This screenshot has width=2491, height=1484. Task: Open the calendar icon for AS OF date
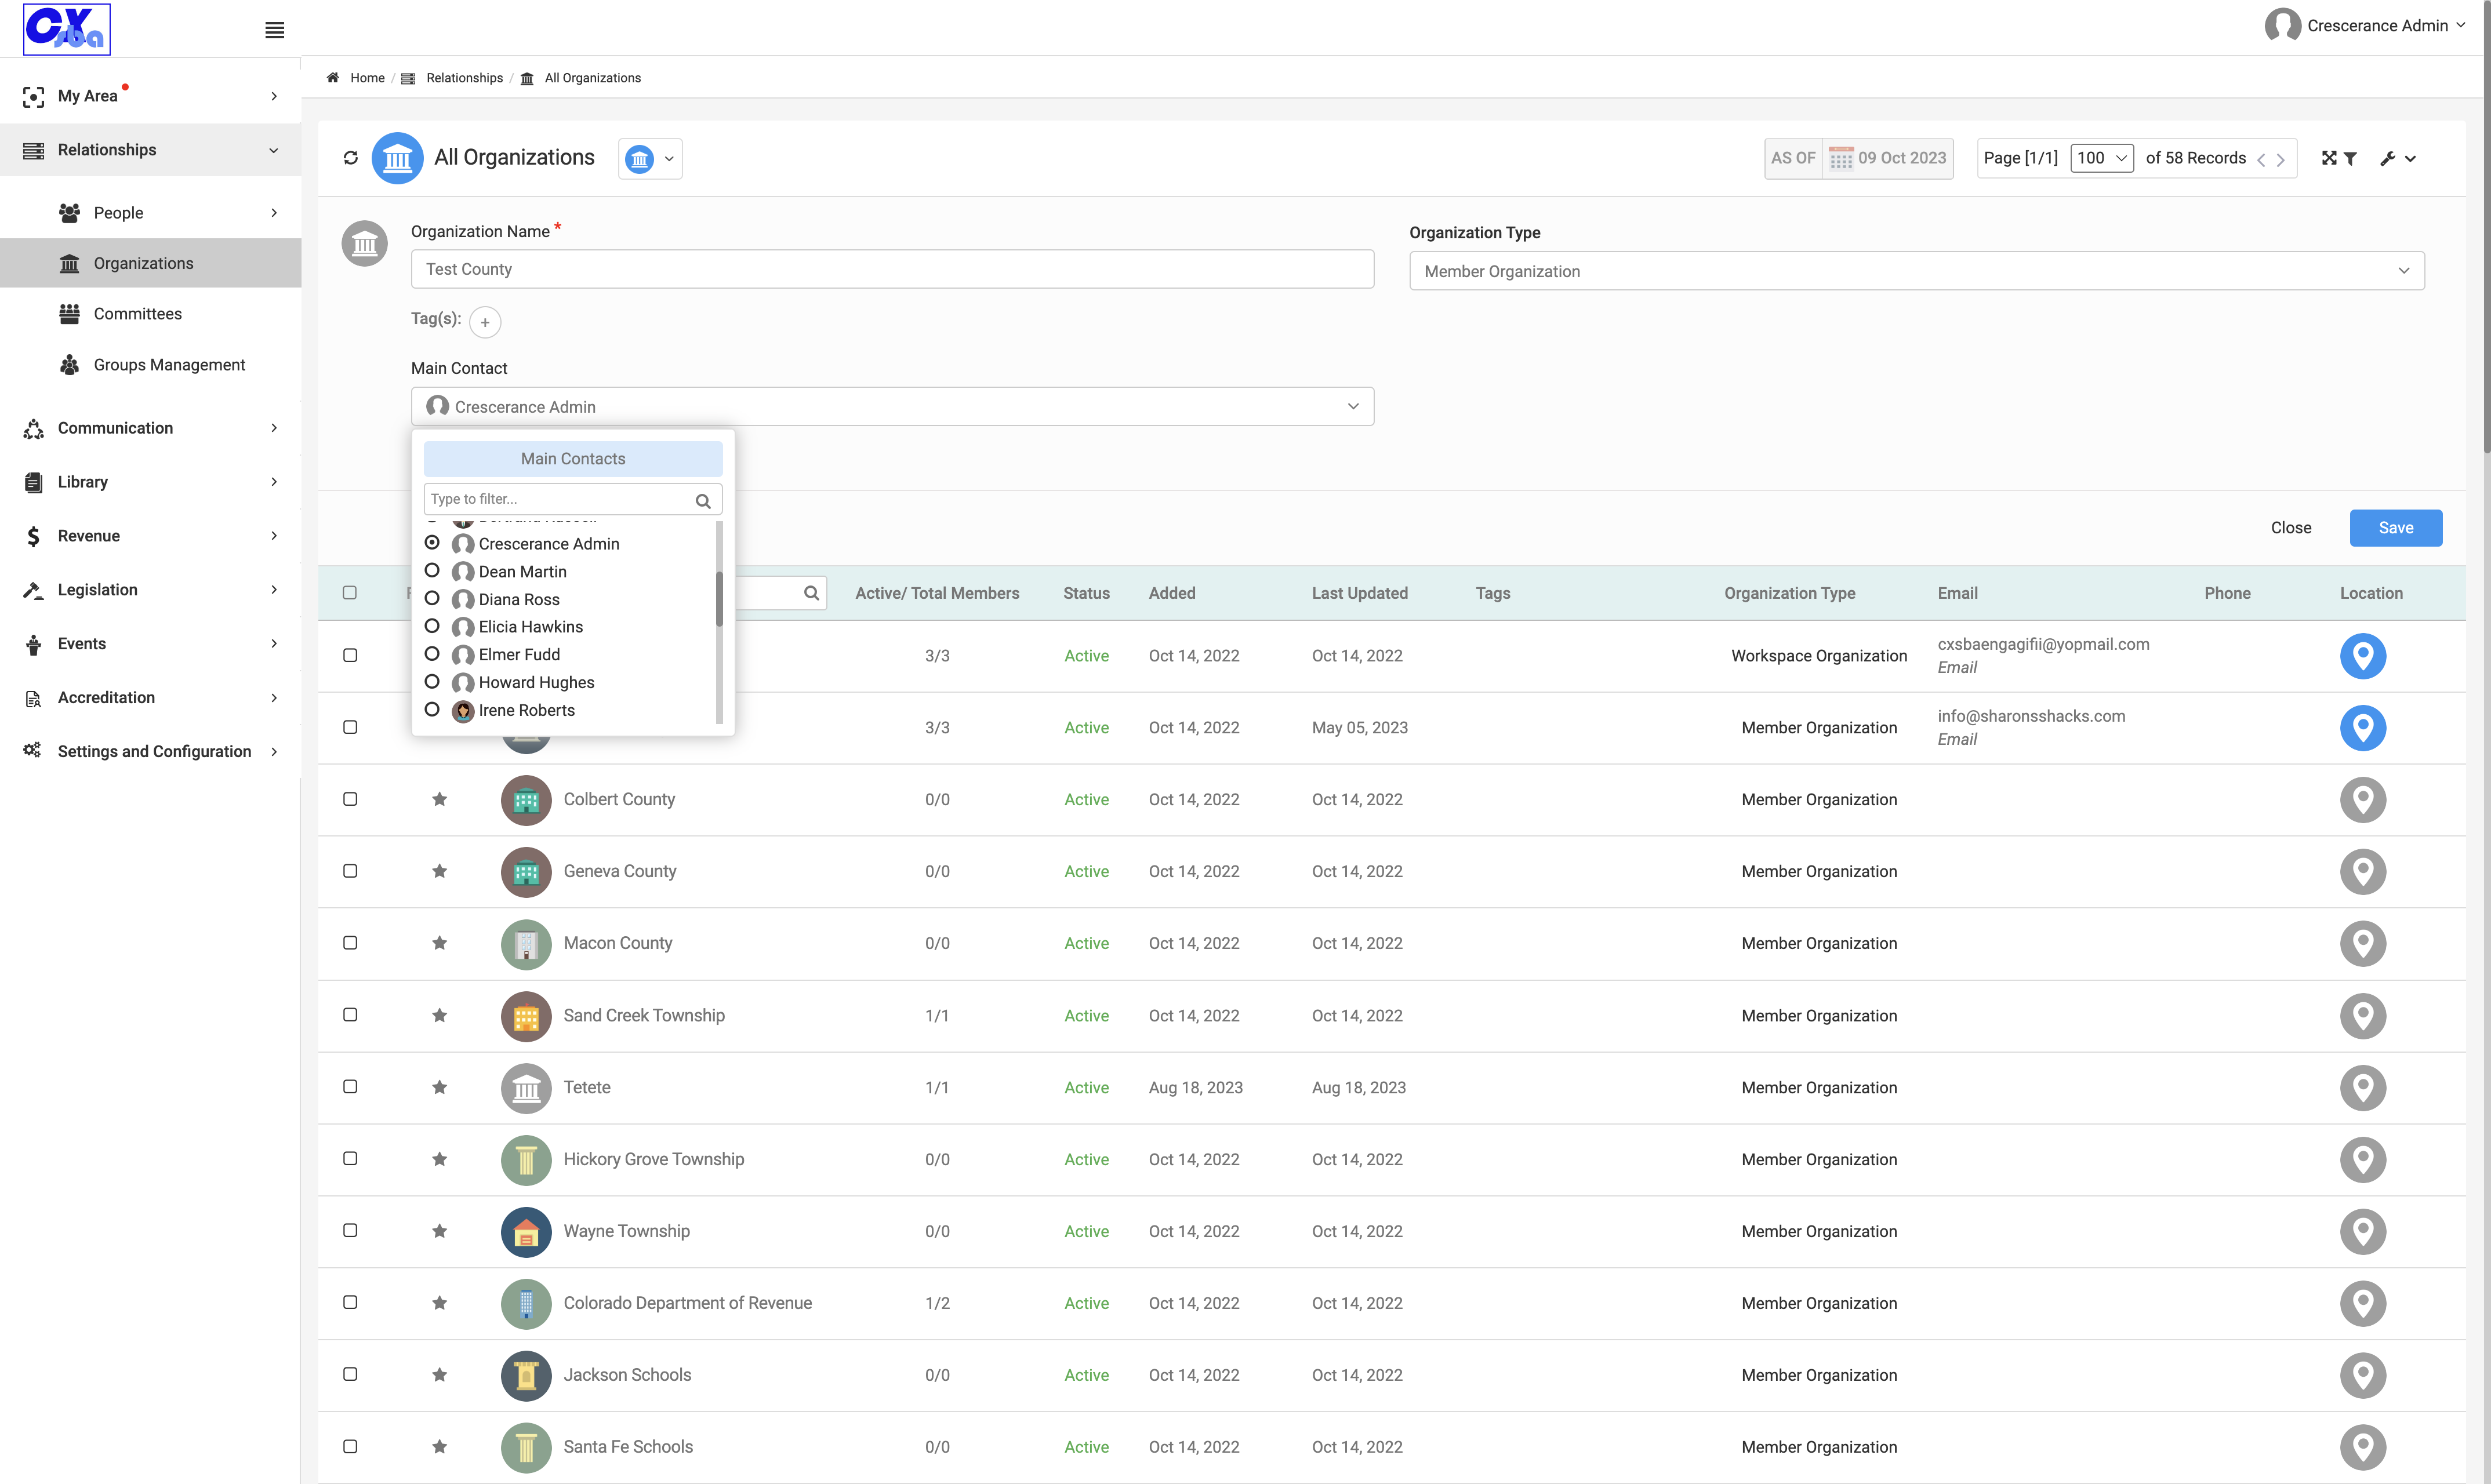click(1840, 159)
